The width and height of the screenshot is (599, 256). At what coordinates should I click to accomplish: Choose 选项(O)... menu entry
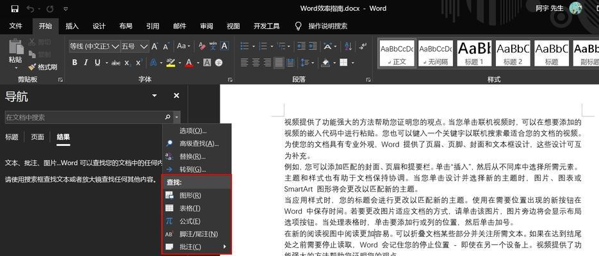pos(197,131)
